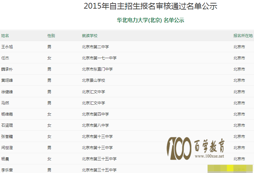Click 北京市 location in 马然's row
Viewport: 254px width, 173px height.
[239, 103]
